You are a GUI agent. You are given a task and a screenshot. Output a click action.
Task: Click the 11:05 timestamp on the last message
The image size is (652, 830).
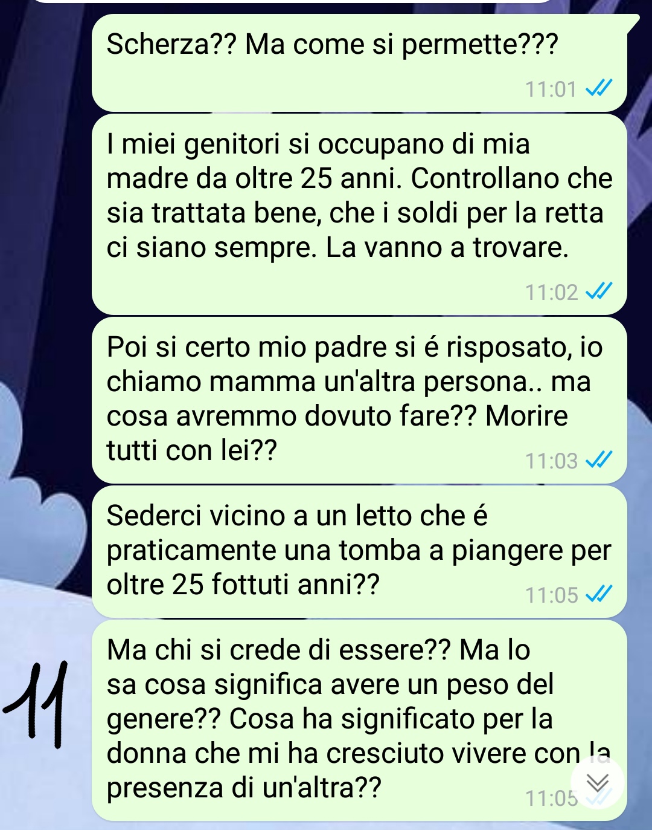[551, 799]
